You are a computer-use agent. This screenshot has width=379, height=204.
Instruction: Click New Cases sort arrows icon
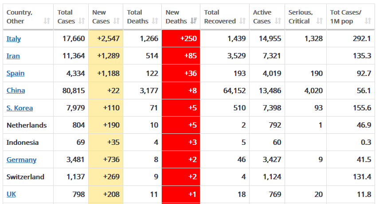[117, 21]
